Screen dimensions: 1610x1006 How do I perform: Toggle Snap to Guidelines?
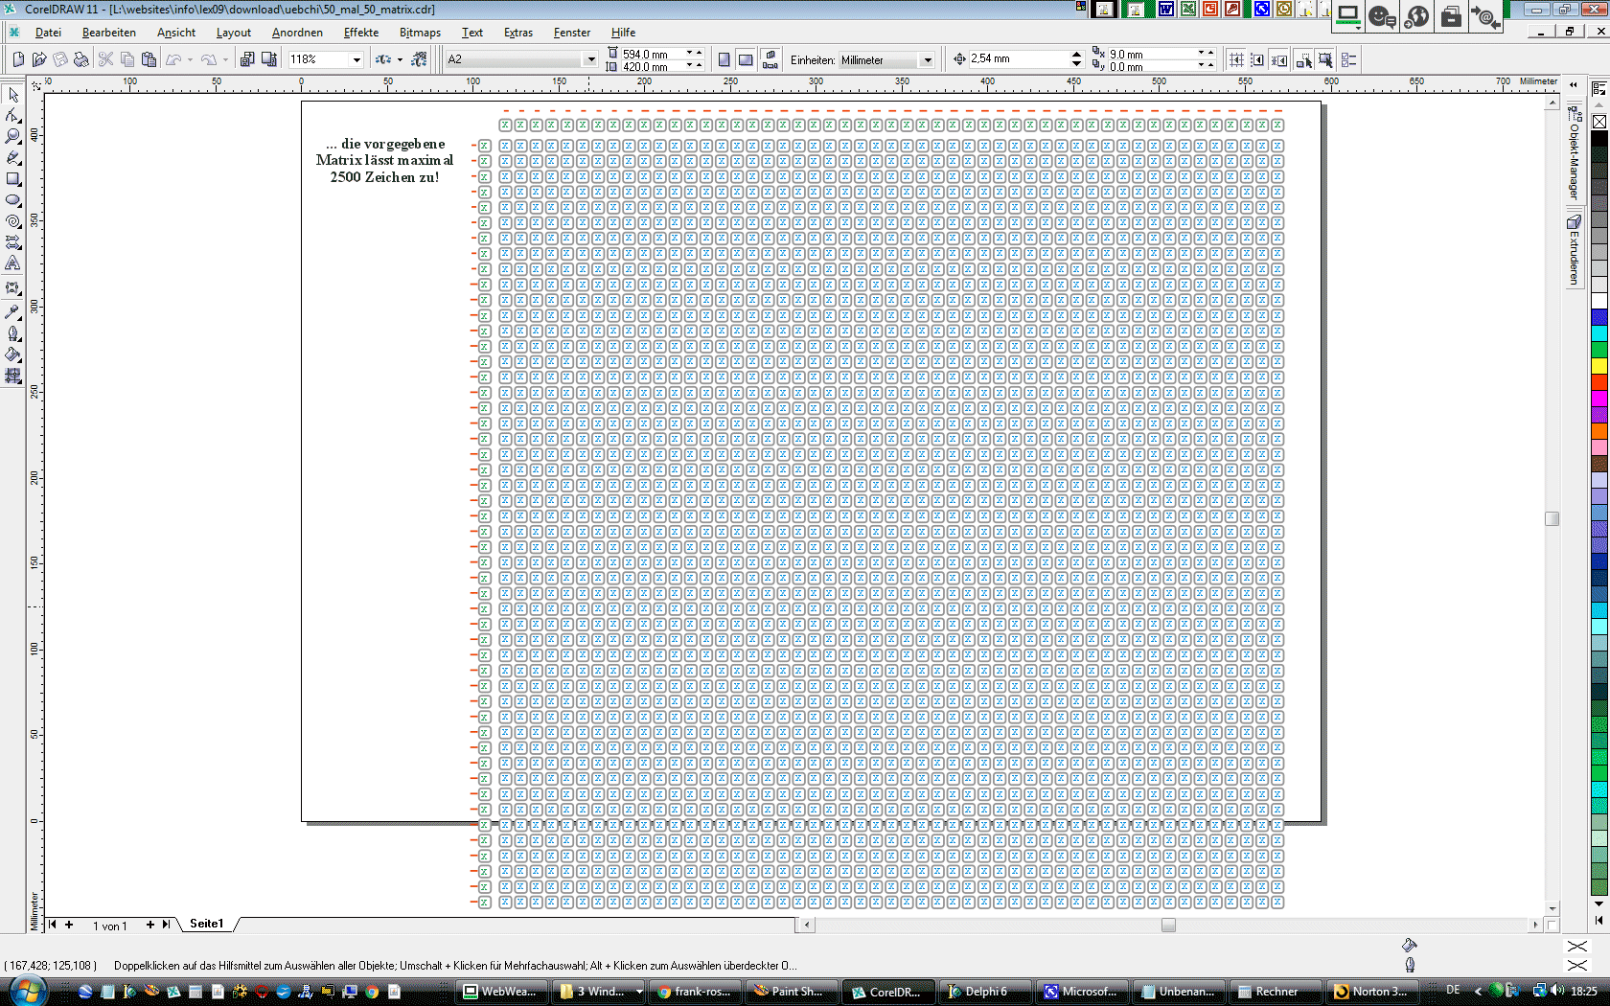(x=1257, y=60)
